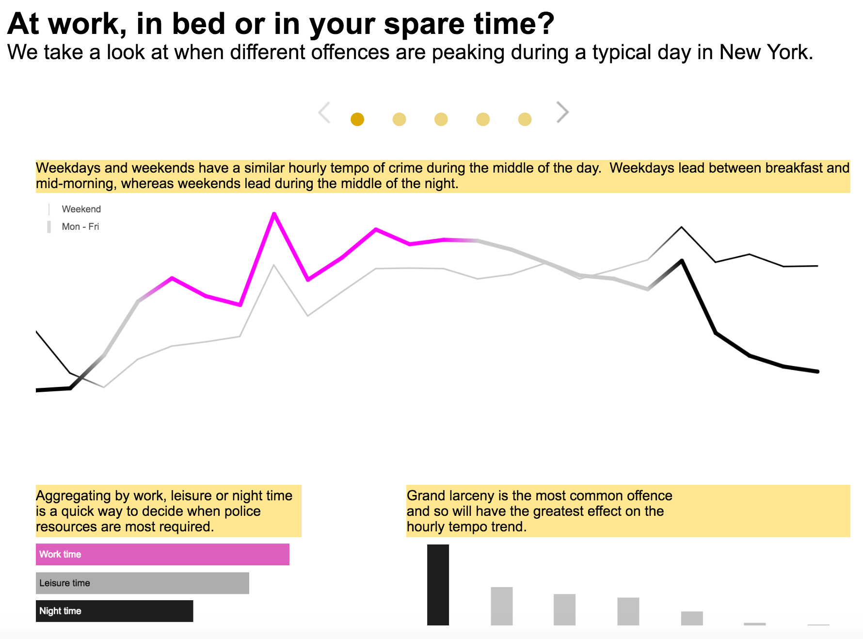Click the tall black Grand larceny bar
Screen dimensions: 863x639
point(438,585)
